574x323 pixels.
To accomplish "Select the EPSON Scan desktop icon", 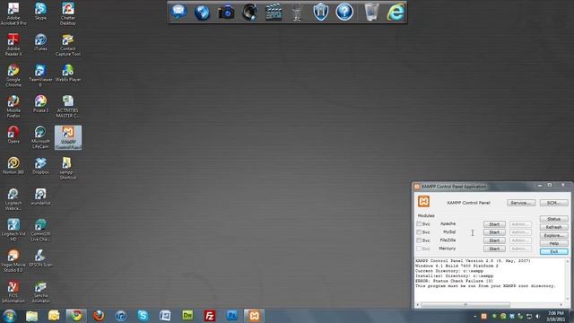I will (x=40, y=258).
